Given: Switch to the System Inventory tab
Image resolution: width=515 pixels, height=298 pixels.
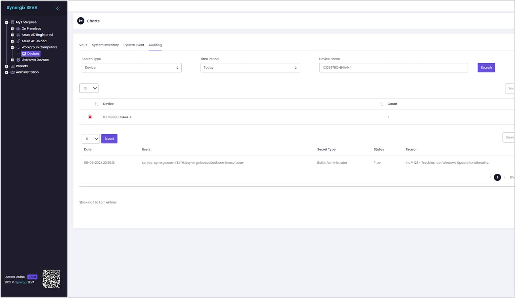Looking at the screenshot, I should coord(105,45).
